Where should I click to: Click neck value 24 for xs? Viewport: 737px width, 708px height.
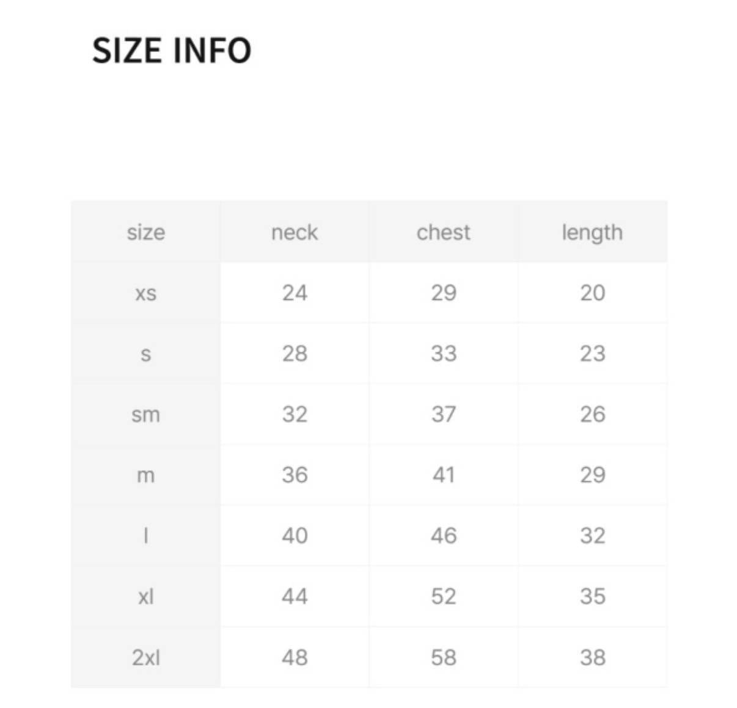295,293
